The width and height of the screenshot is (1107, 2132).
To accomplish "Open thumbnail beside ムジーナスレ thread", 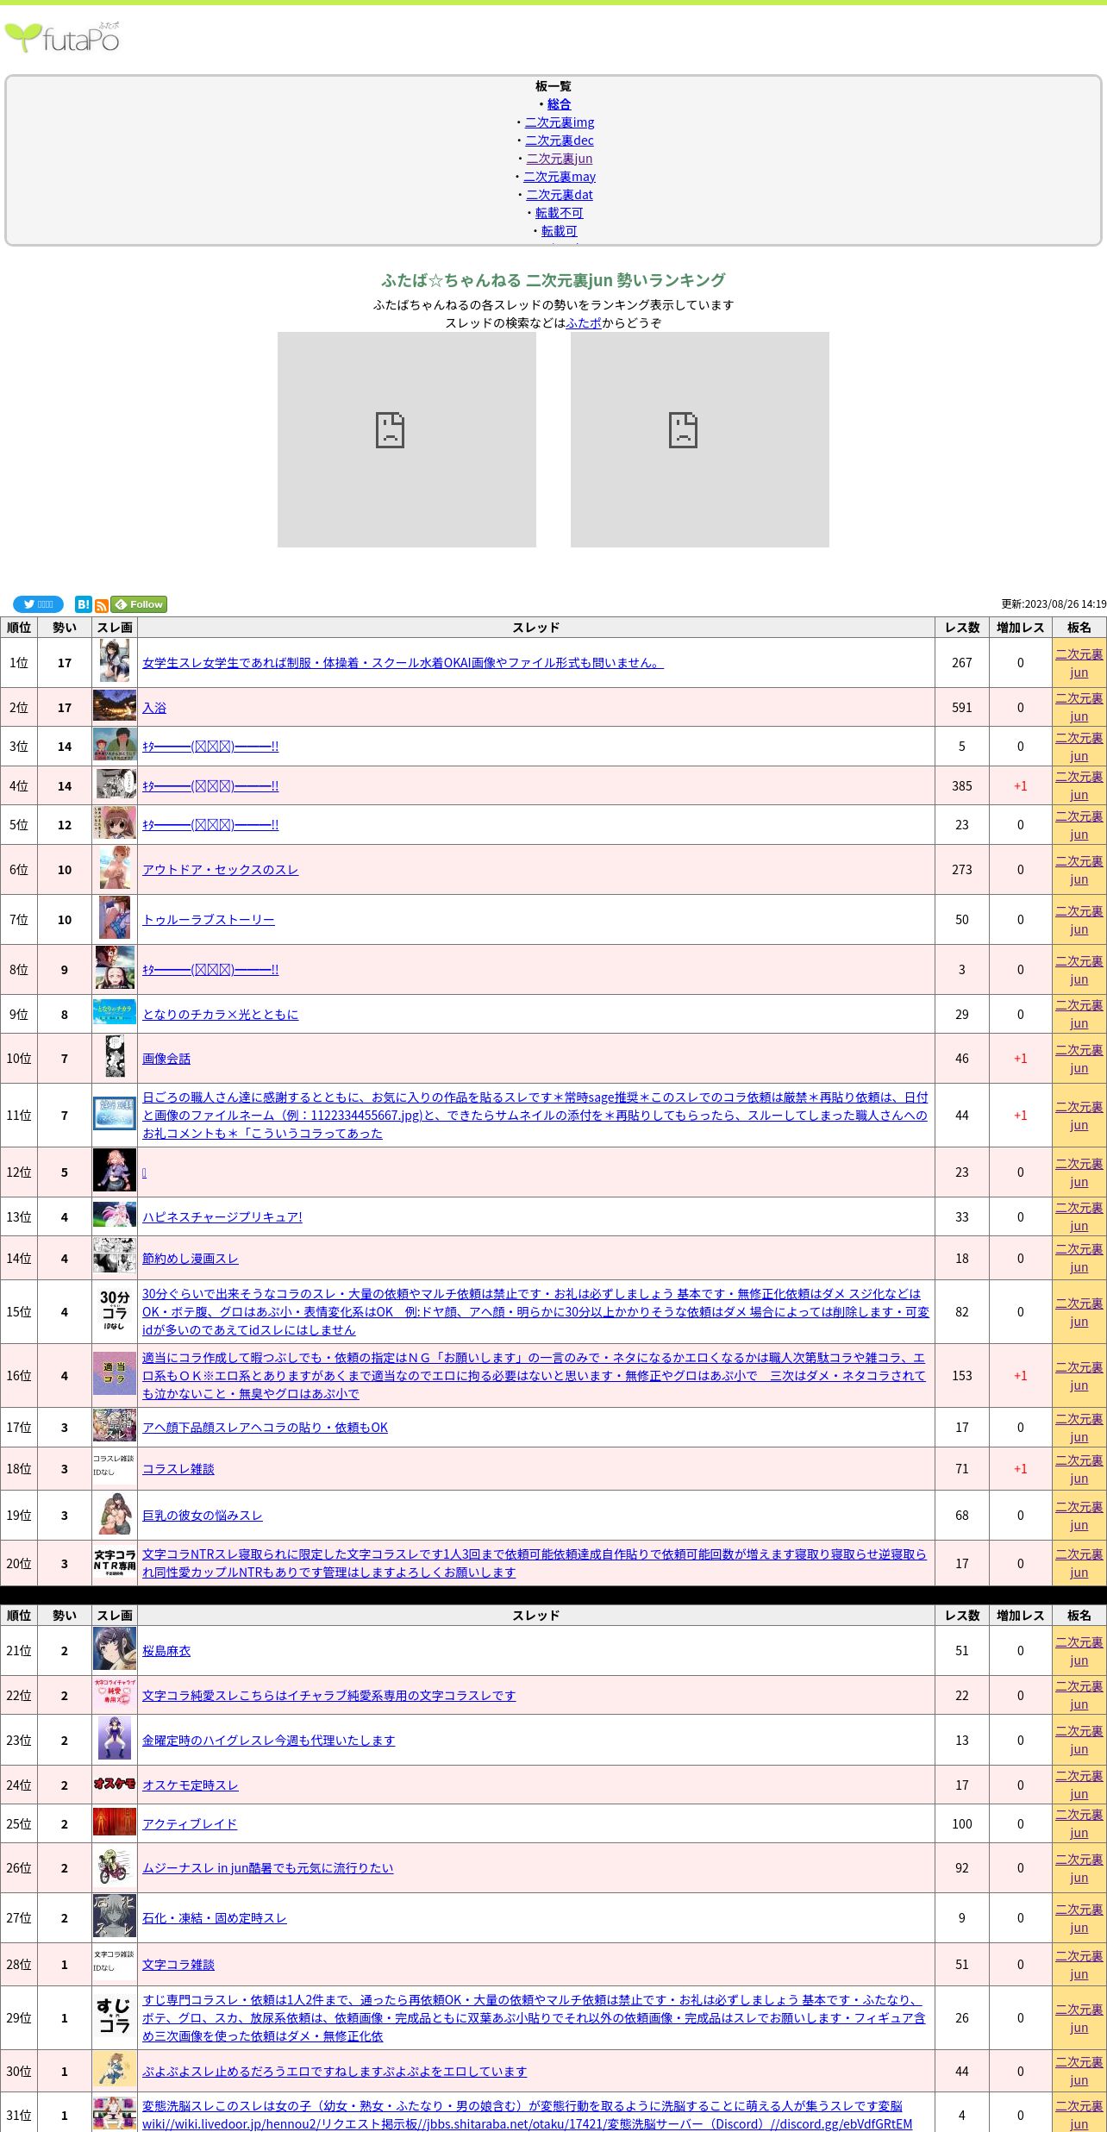I will pyautogui.click(x=115, y=1867).
